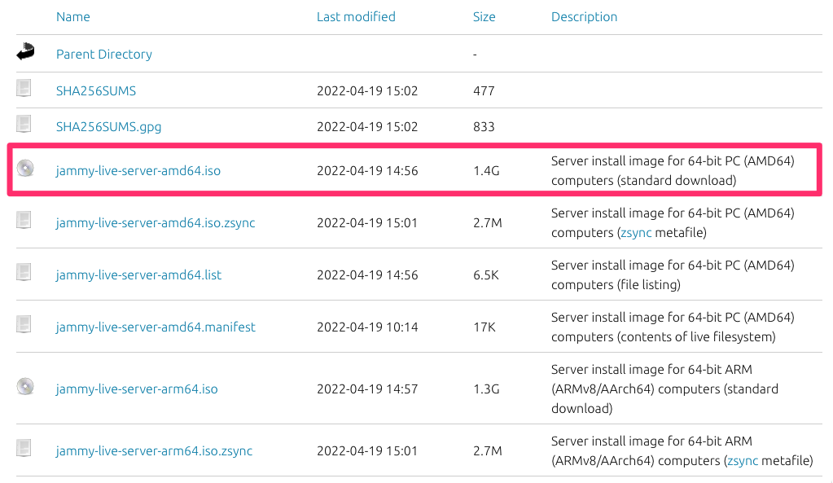
Task: Click the 2.7M size of amd64.iso.zsync
Action: click(x=488, y=223)
